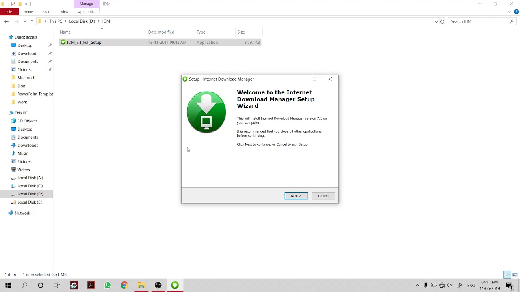This screenshot has width=520, height=292.
Task: Switch to OBS Studio on the taskbar
Action: tap(158, 286)
